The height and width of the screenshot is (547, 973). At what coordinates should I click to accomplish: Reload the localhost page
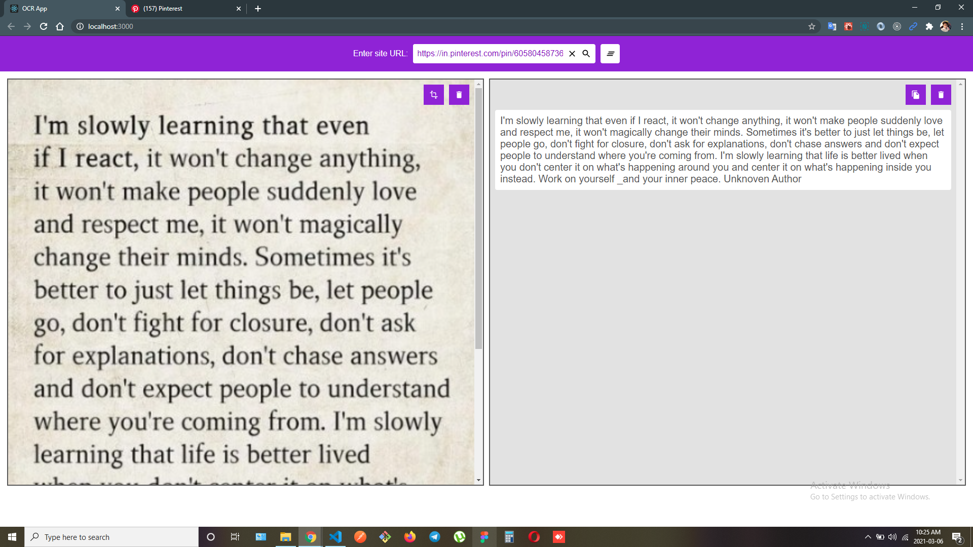point(44,26)
